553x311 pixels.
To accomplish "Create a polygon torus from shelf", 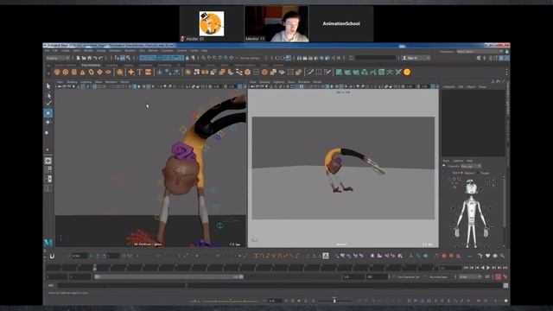I will point(91,72).
